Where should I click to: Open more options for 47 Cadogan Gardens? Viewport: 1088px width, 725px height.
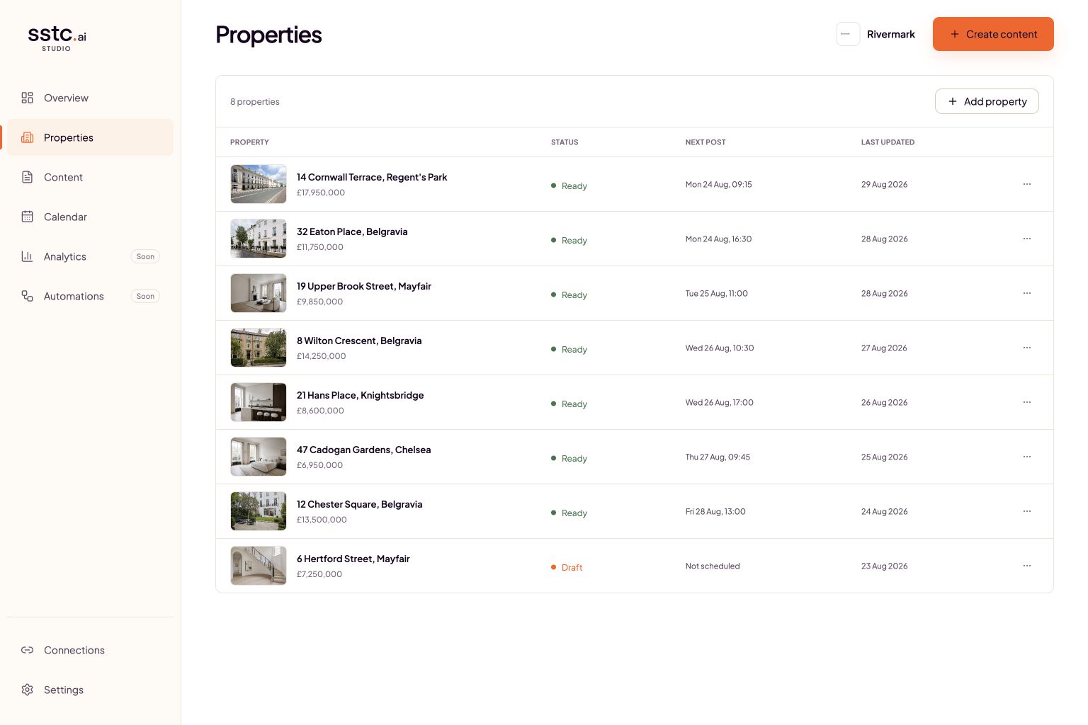[1027, 457]
